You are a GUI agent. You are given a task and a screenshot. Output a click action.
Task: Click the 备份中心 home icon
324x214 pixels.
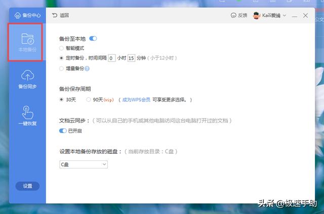pyautogui.click(x=18, y=15)
